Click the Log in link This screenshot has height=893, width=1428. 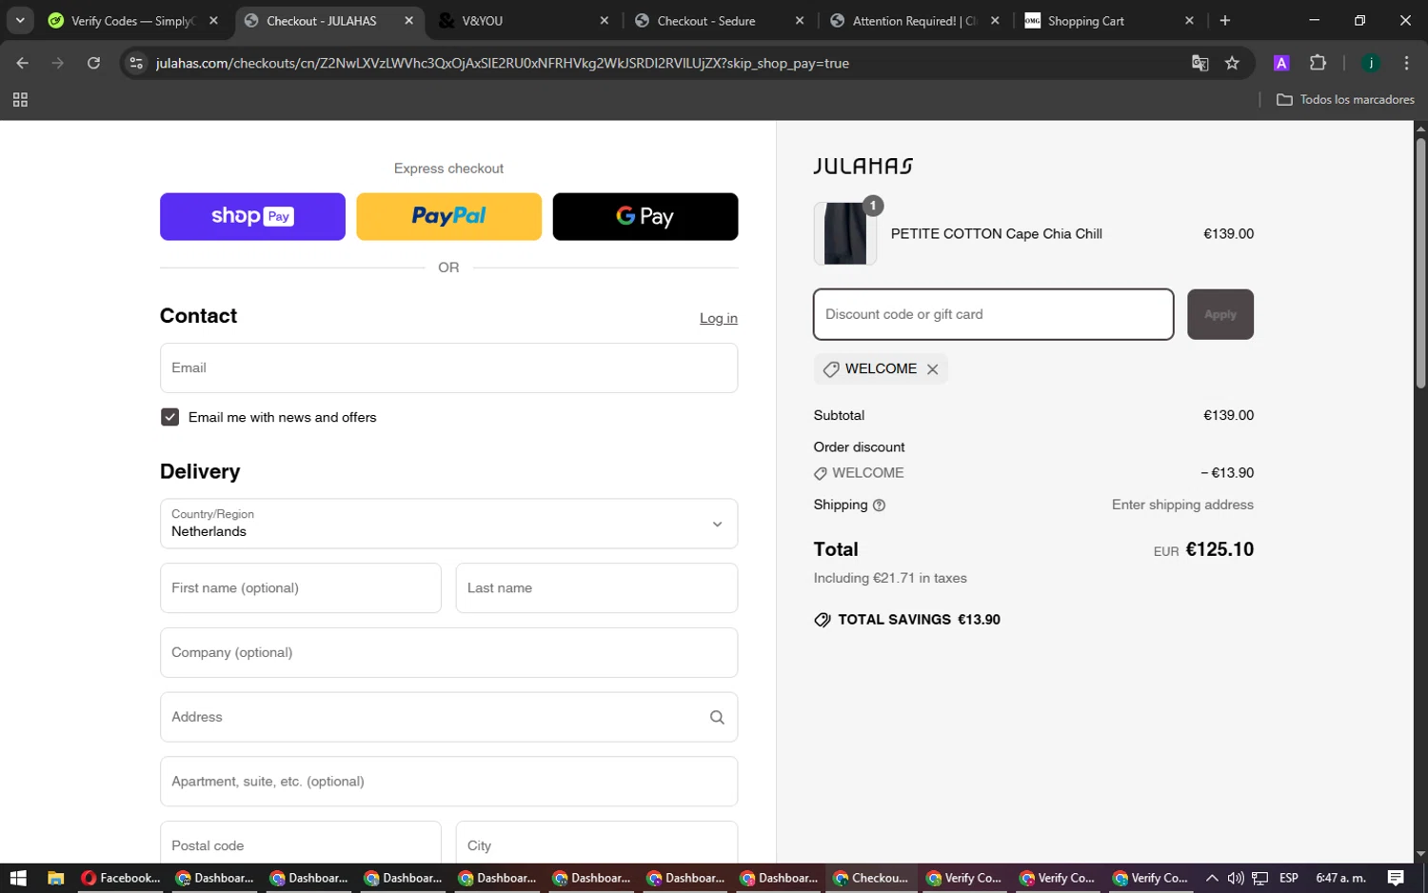[x=718, y=318]
